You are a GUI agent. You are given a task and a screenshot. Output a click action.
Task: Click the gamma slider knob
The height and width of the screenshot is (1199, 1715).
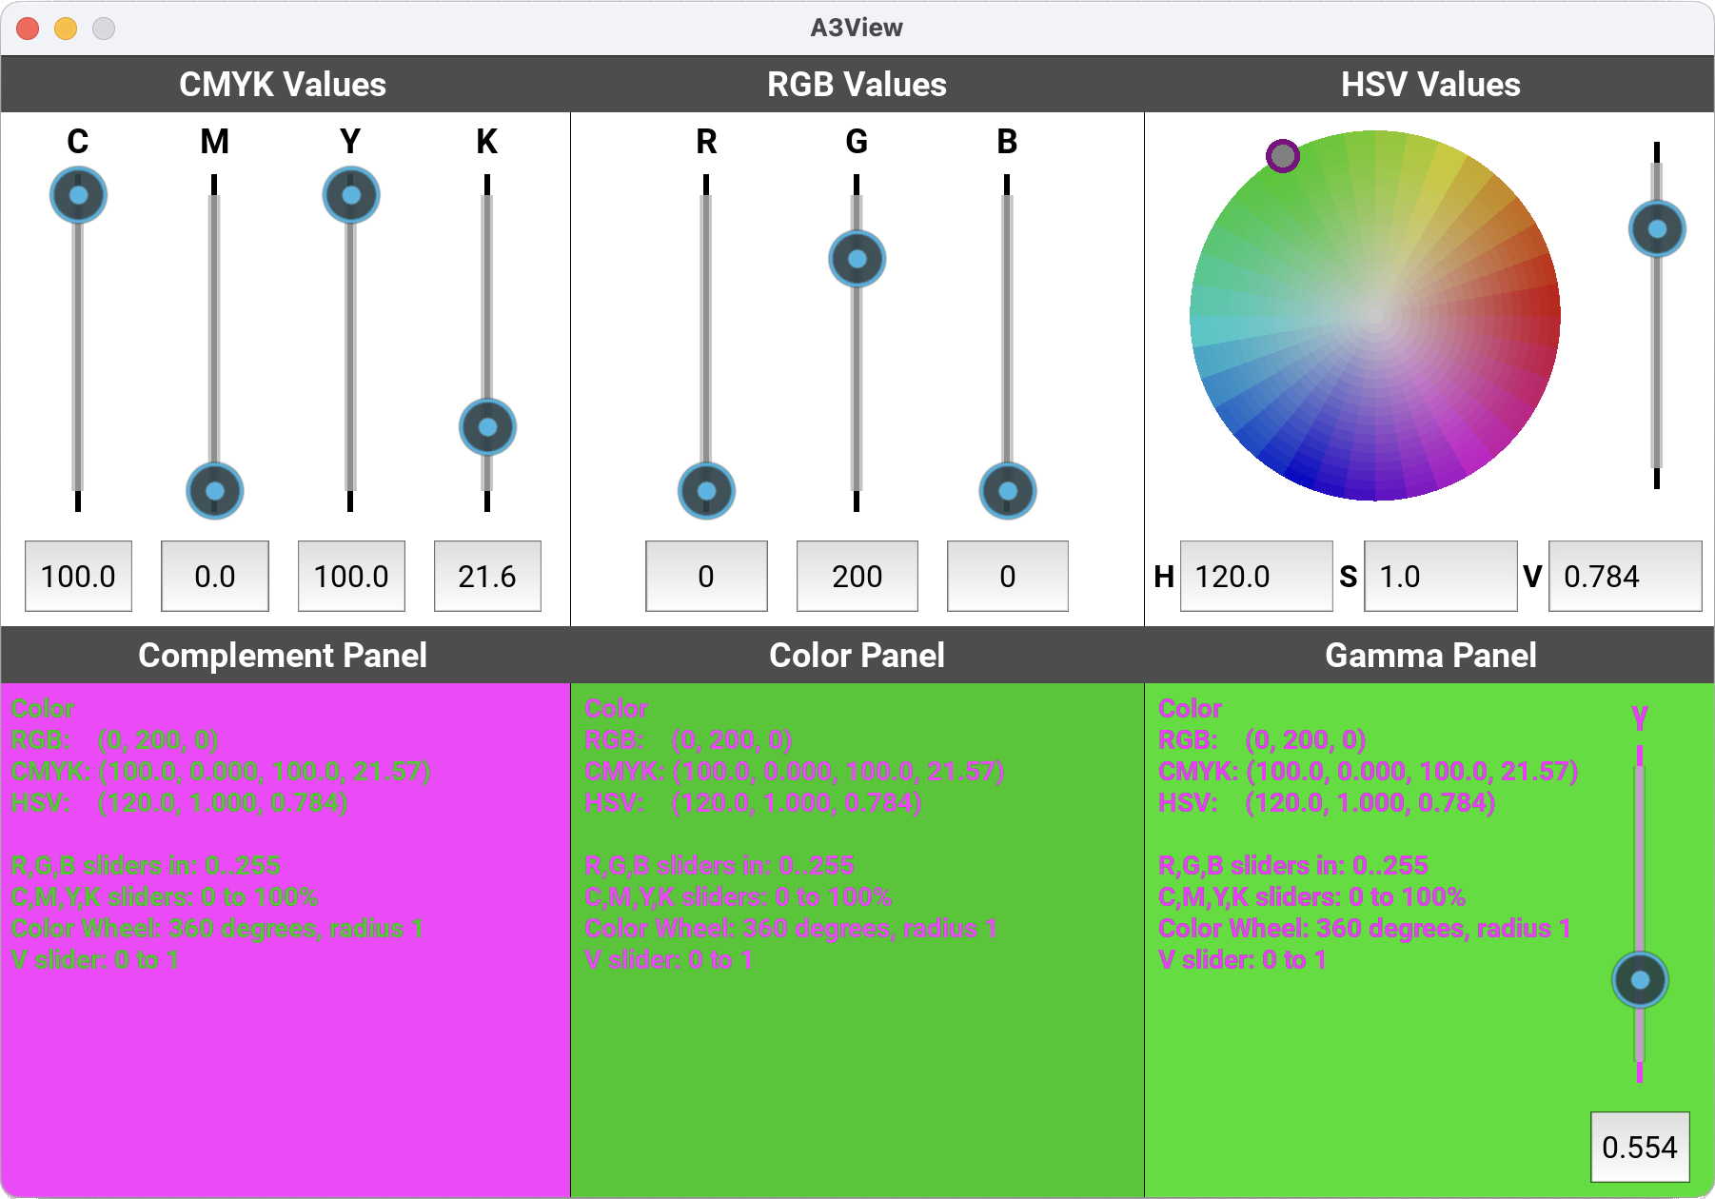[x=1640, y=980]
